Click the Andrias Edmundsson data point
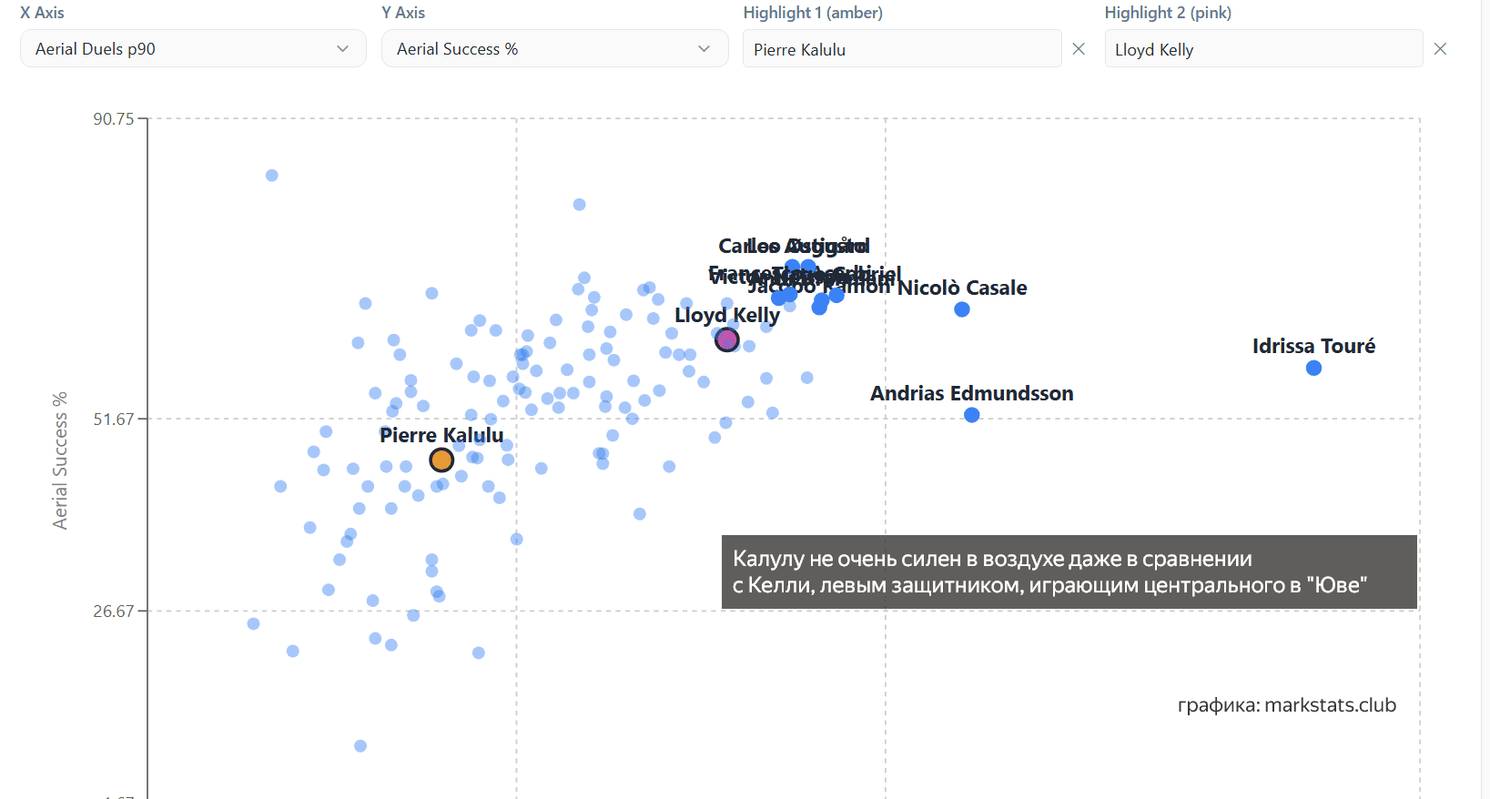This screenshot has height=799, width=1490. 972,415
